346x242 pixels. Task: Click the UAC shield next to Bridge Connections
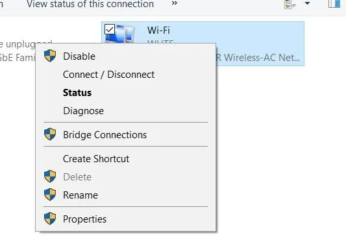coord(50,134)
